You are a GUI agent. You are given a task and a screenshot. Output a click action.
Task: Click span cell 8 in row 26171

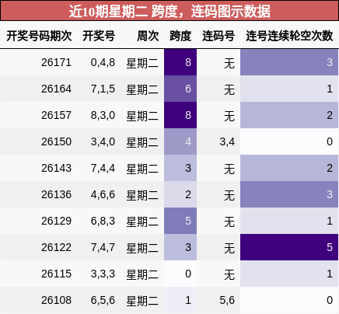(x=180, y=62)
